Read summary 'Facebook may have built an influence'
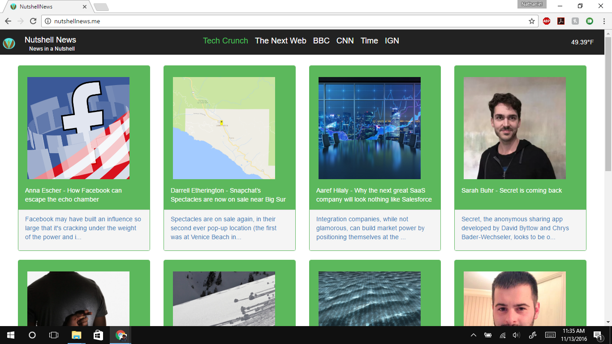This screenshot has height=344, width=612. coord(83,228)
